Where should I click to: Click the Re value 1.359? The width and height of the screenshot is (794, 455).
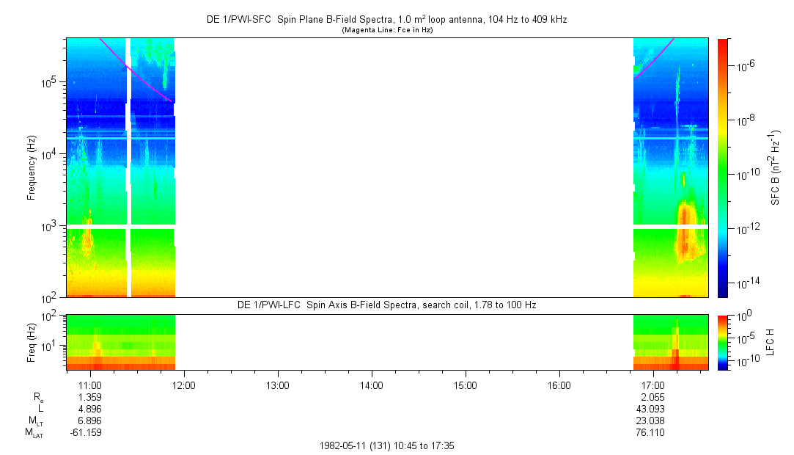(89, 397)
